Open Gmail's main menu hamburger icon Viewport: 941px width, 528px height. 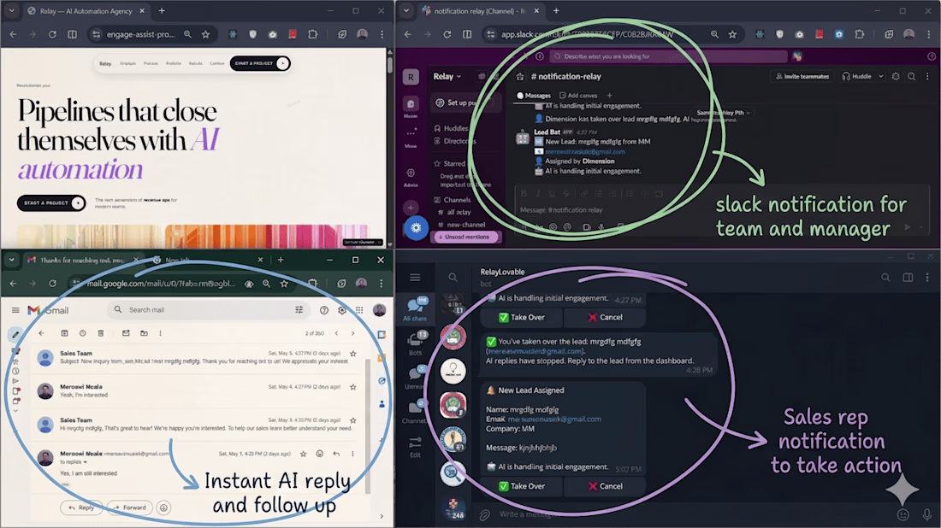tap(15, 310)
